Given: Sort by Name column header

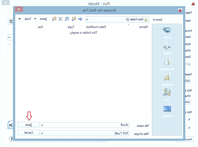Looking at the screenshot, I should [x=143, y=27].
